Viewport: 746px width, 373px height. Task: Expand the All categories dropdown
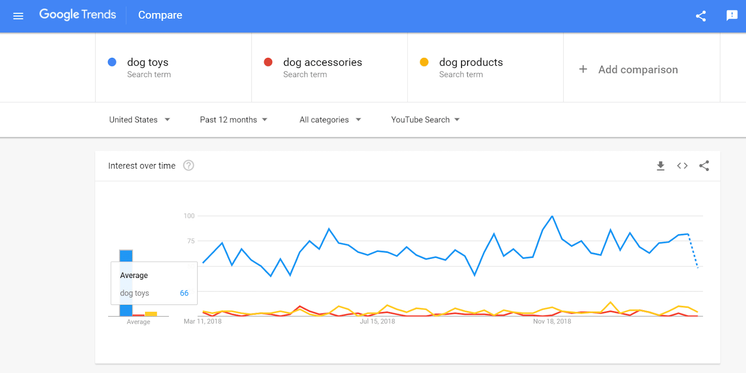(x=329, y=120)
